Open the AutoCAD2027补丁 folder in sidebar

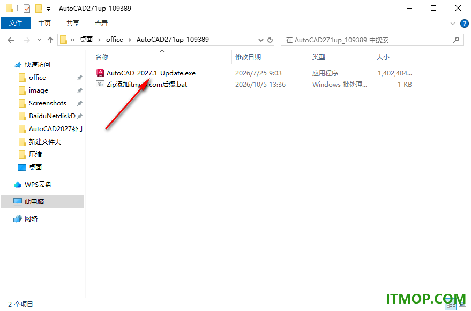click(56, 129)
